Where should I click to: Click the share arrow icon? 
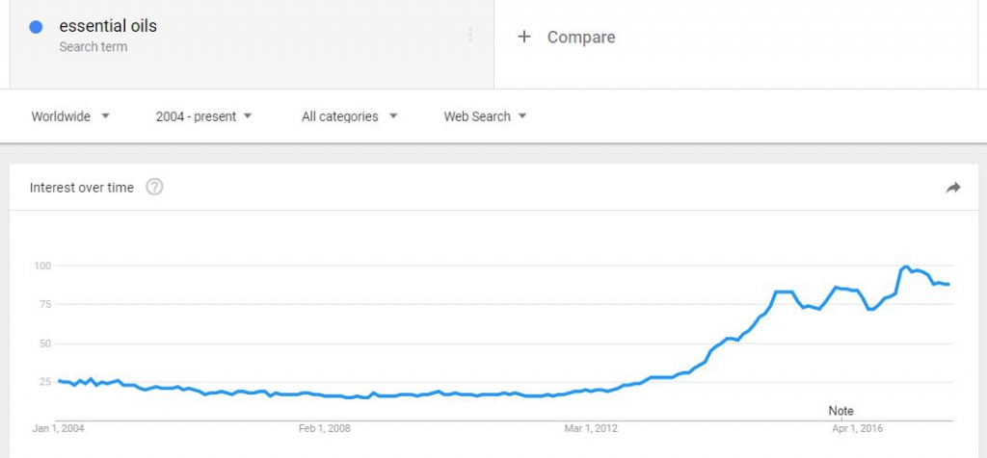(953, 188)
